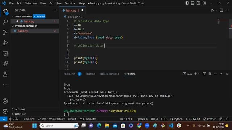Open the Terminal menu
The height and width of the screenshot is (130, 232).
[x=70, y=3]
